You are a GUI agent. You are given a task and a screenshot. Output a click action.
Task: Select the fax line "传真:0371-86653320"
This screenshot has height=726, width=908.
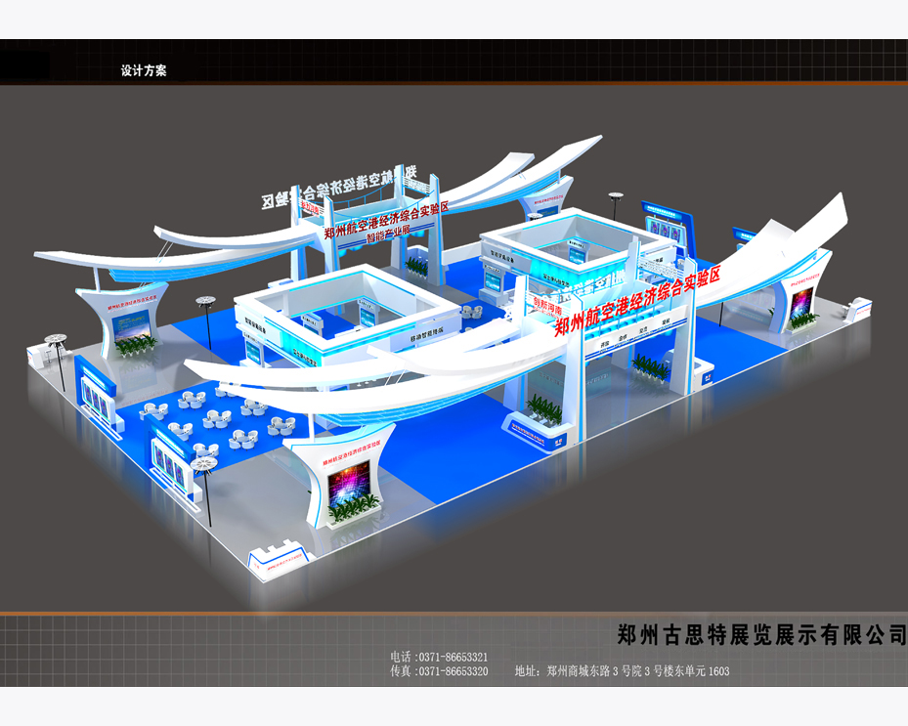pos(439,671)
